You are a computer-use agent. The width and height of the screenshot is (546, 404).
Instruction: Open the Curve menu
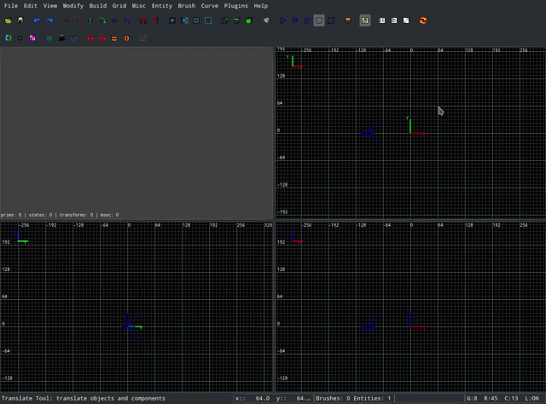tap(209, 6)
